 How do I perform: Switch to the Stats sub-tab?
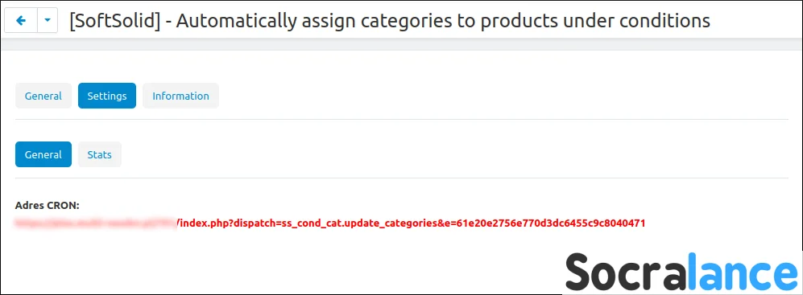(99, 154)
